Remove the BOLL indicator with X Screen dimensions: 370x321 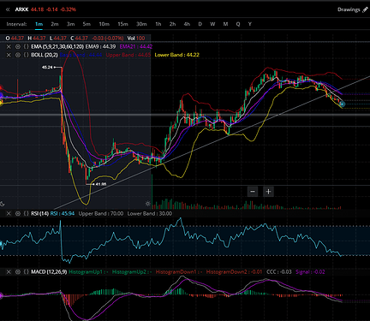pyautogui.click(x=9, y=55)
